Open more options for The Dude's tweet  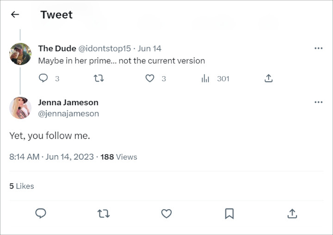click(318, 48)
